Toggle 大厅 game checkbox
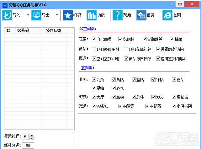The width and height of the screenshot is (201, 149). (x=94, y=97)
